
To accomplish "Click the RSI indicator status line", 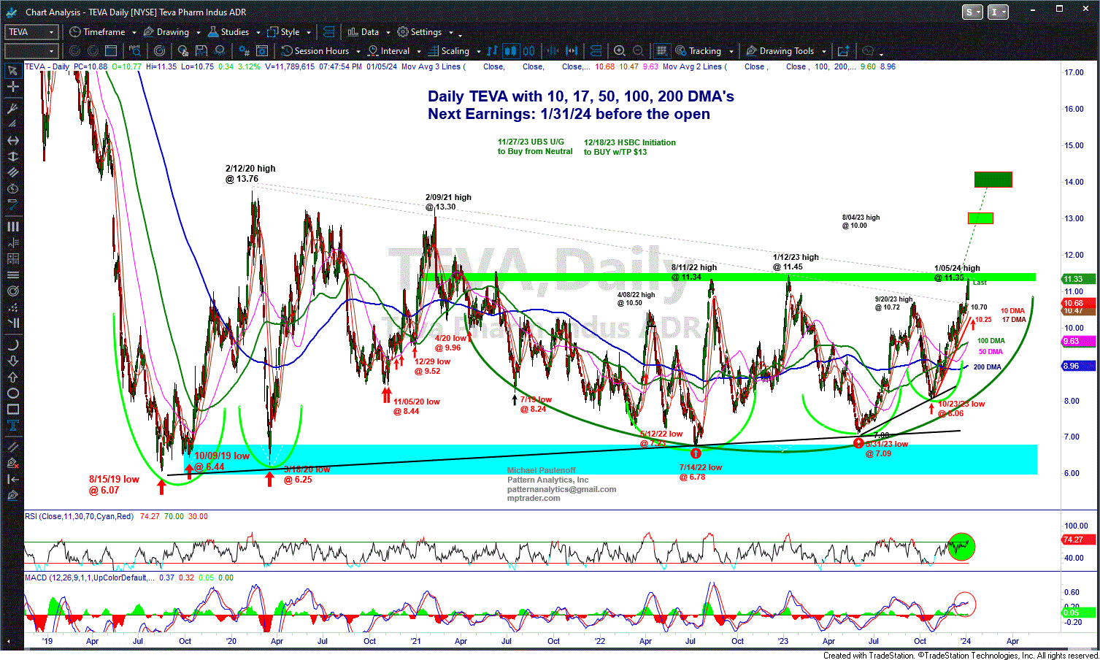I will [x=116, y=516].
